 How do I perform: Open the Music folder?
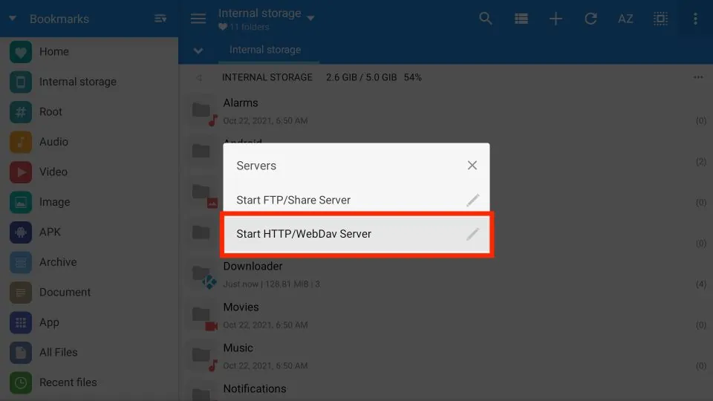coord(446,357)
